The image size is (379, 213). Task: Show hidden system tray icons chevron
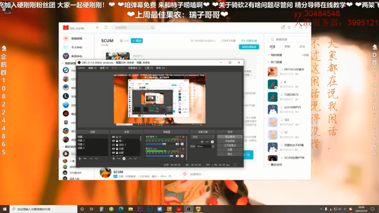coord(321,209)
